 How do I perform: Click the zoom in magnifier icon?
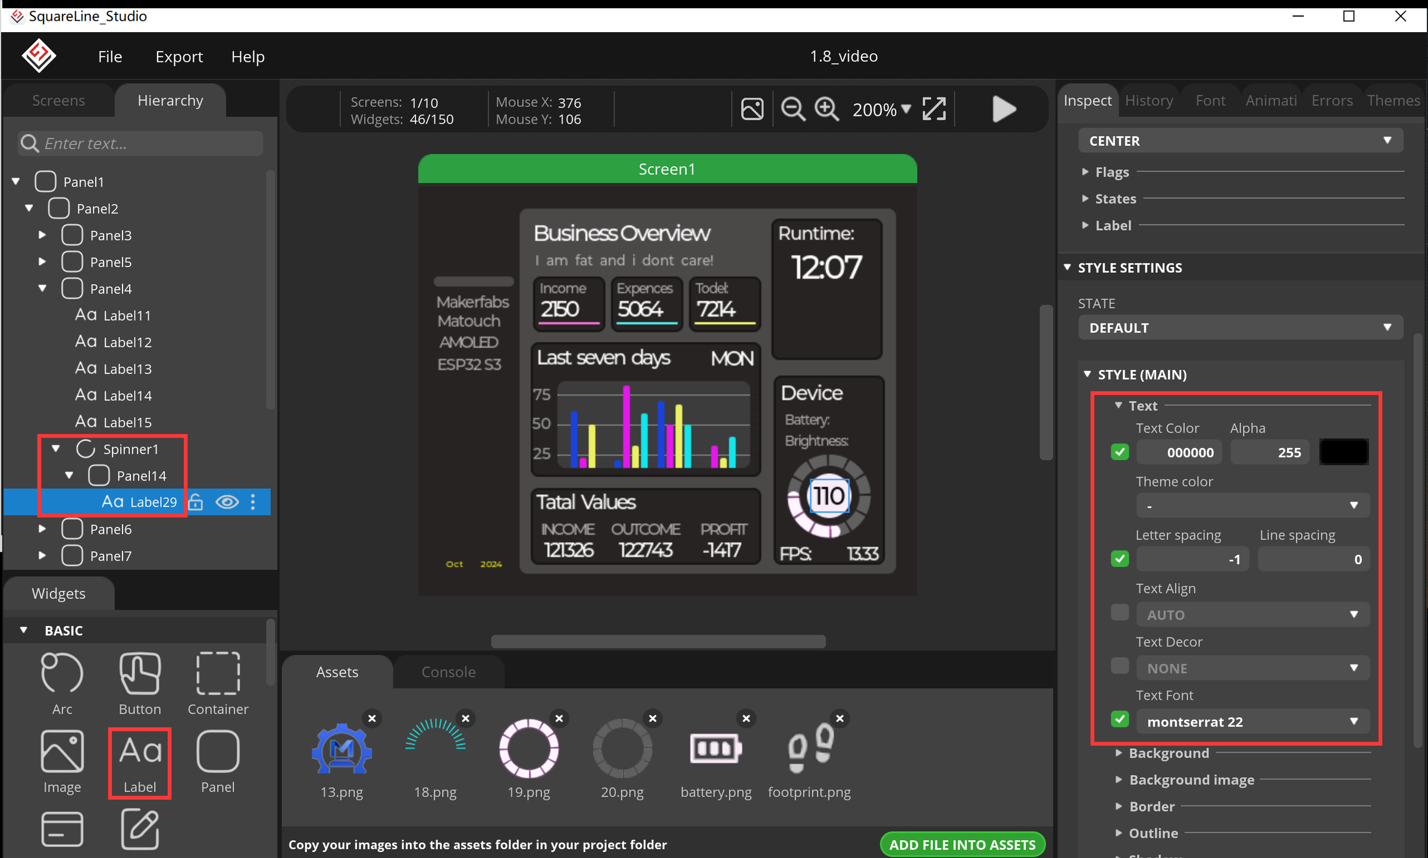[x=826, y=109]
